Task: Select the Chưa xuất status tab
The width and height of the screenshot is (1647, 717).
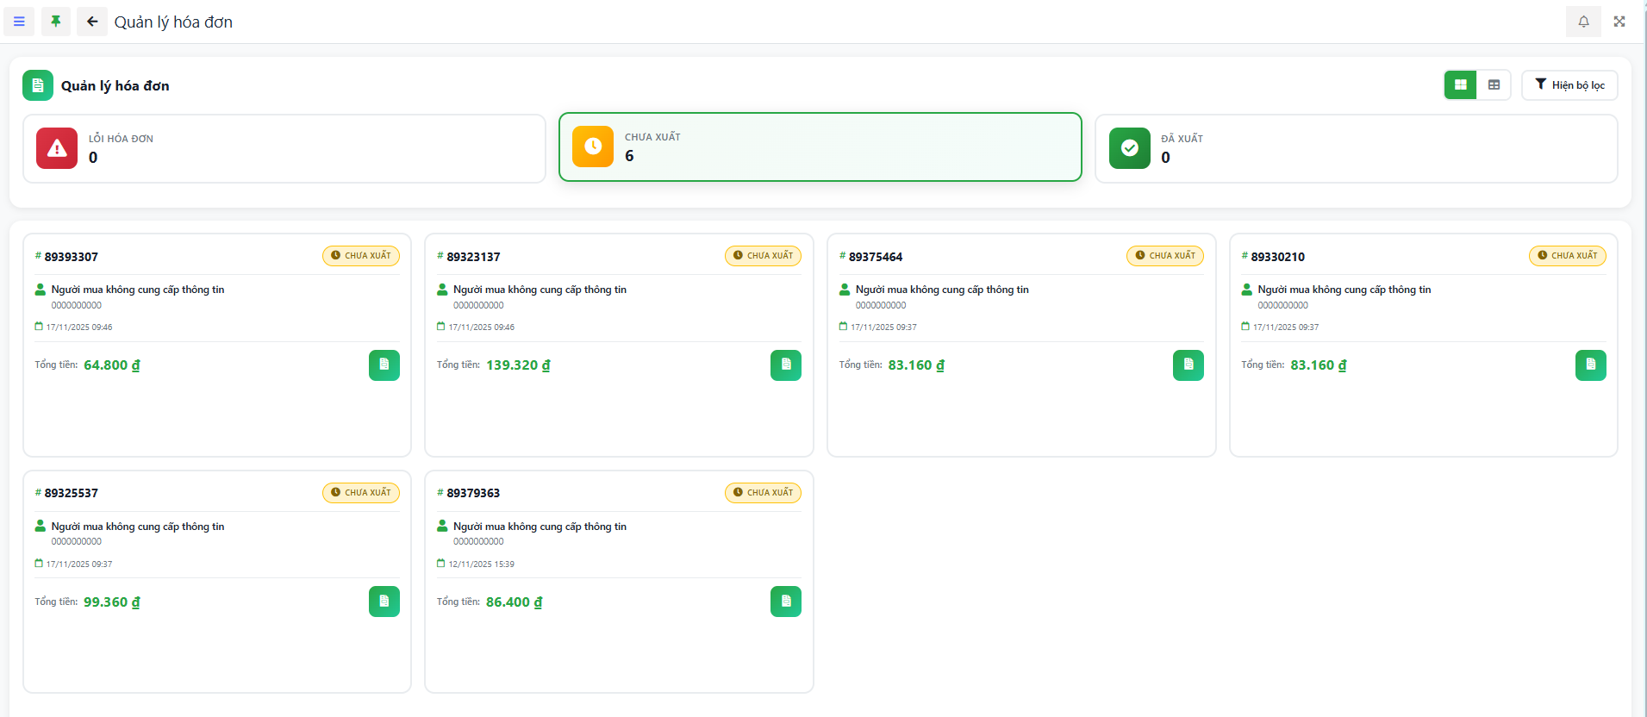Action: point(820,147)
